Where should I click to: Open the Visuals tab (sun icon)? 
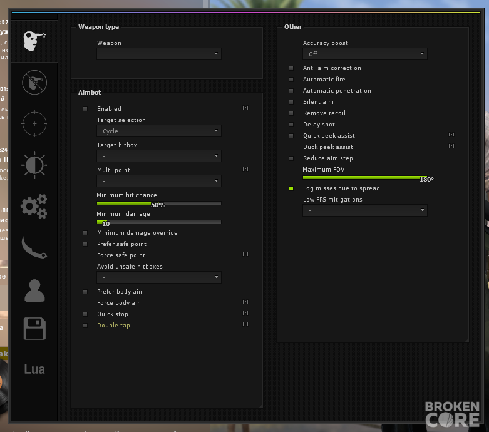[x=34, y=165]
